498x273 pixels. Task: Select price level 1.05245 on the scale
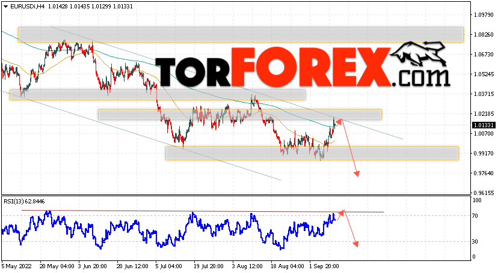coord(484,74)
